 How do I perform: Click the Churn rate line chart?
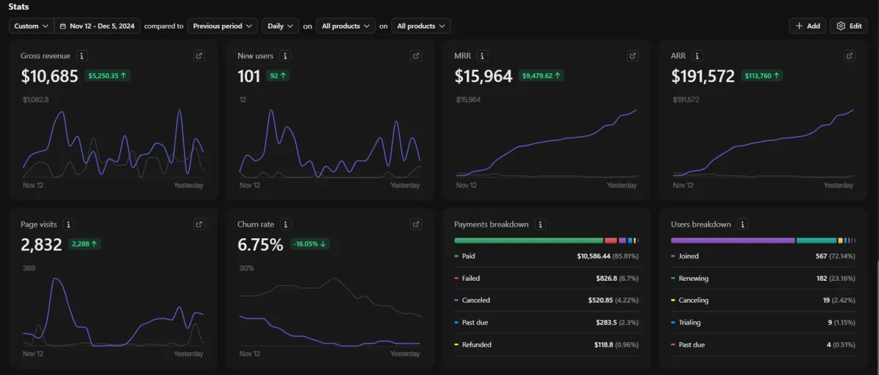point(330,311)
